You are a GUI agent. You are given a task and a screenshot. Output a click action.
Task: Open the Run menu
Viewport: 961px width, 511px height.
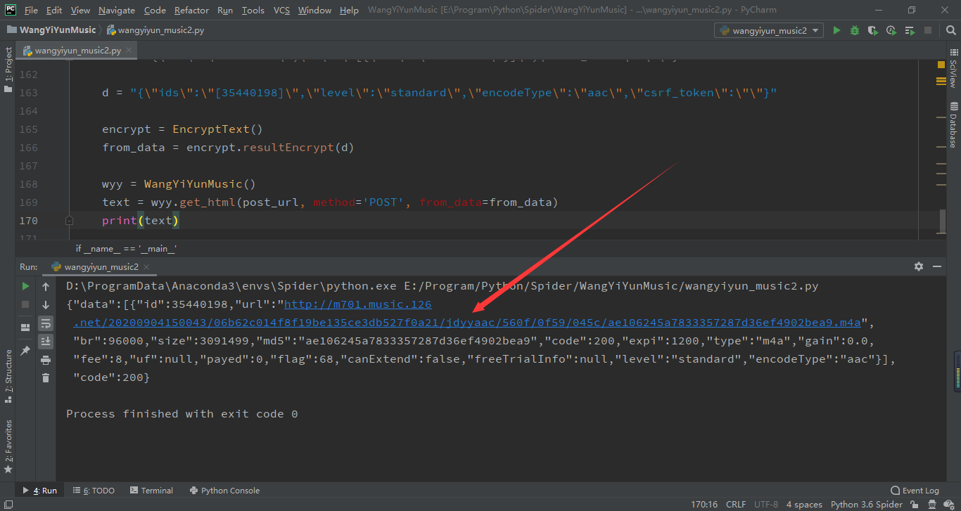pyautogui.click(x=225, y=10)
